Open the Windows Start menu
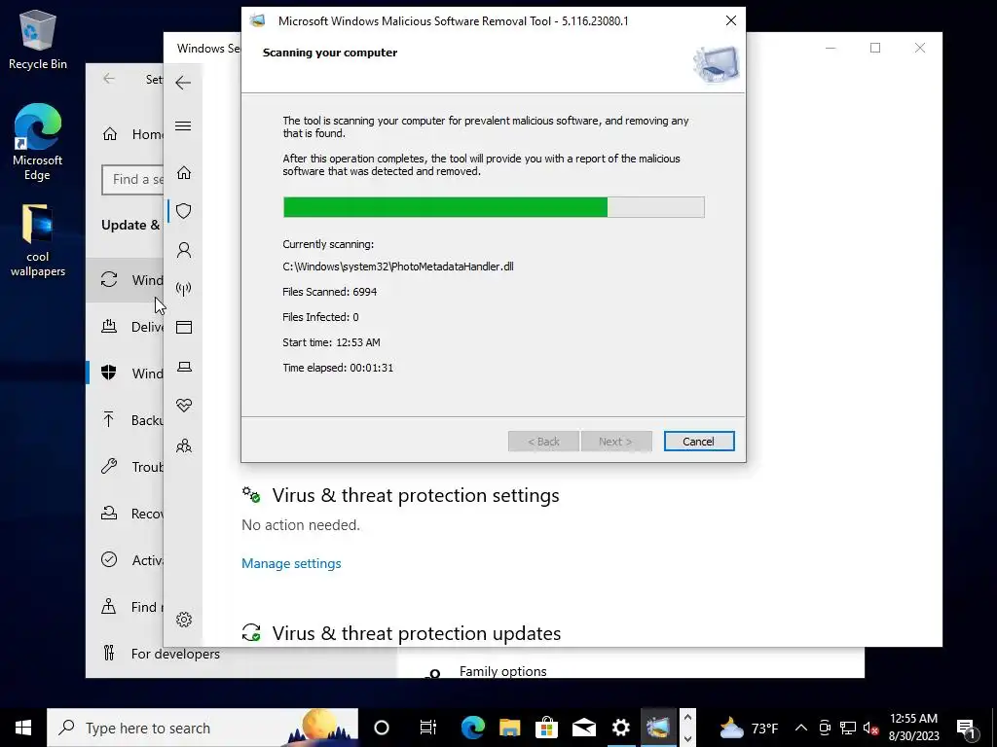This screenshot has height=747, width=997. click(x=23, y=728)
